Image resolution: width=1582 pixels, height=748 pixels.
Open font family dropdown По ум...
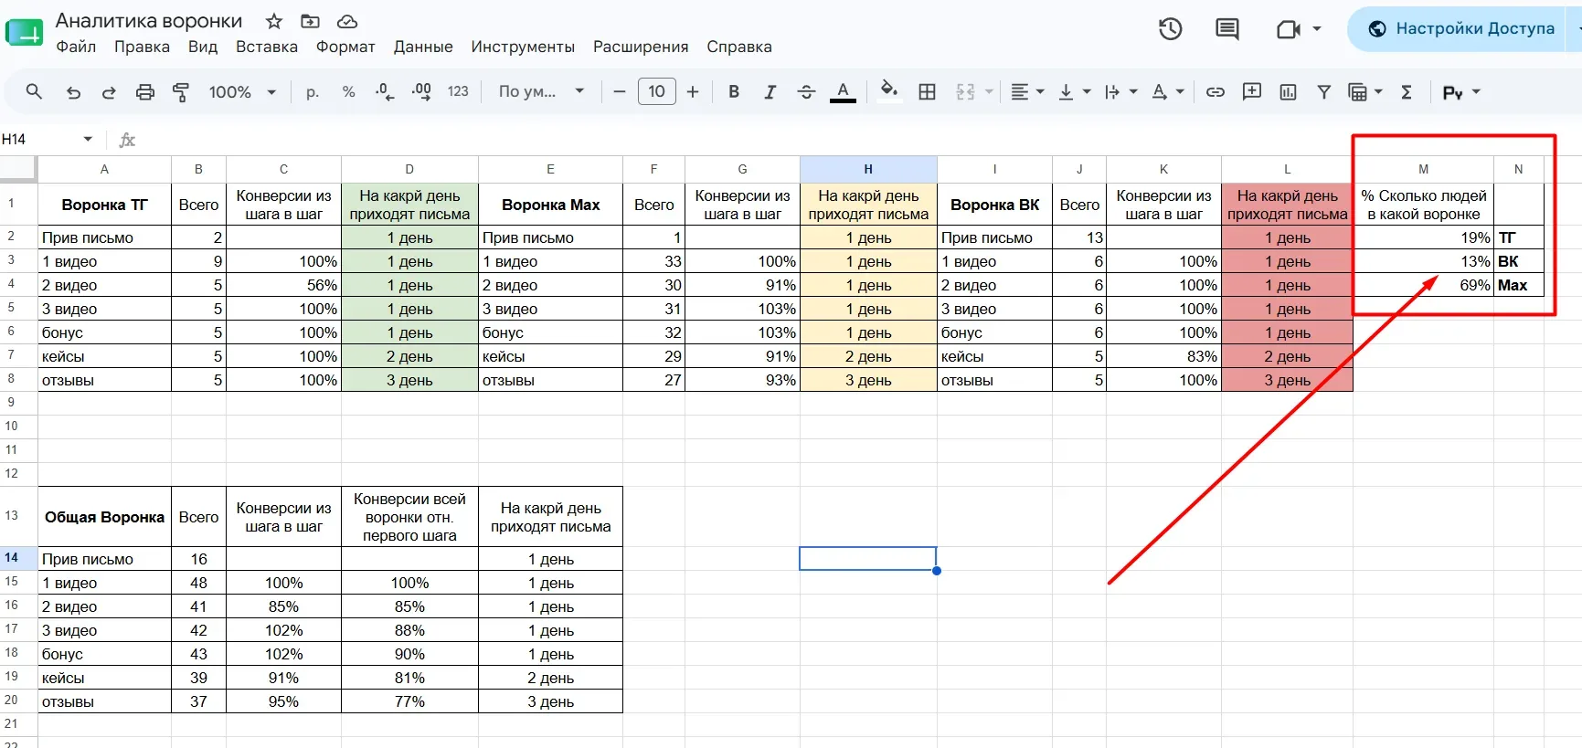(x=541, y=91)
